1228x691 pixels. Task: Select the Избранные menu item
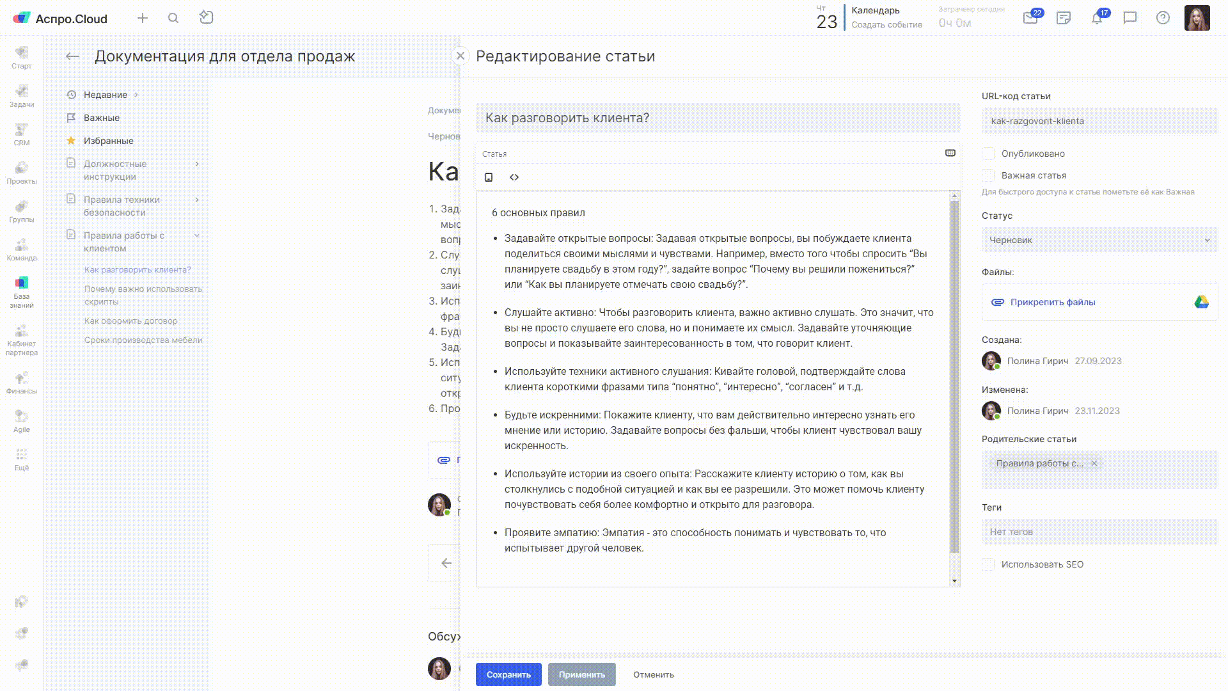(x=108, y=141)
